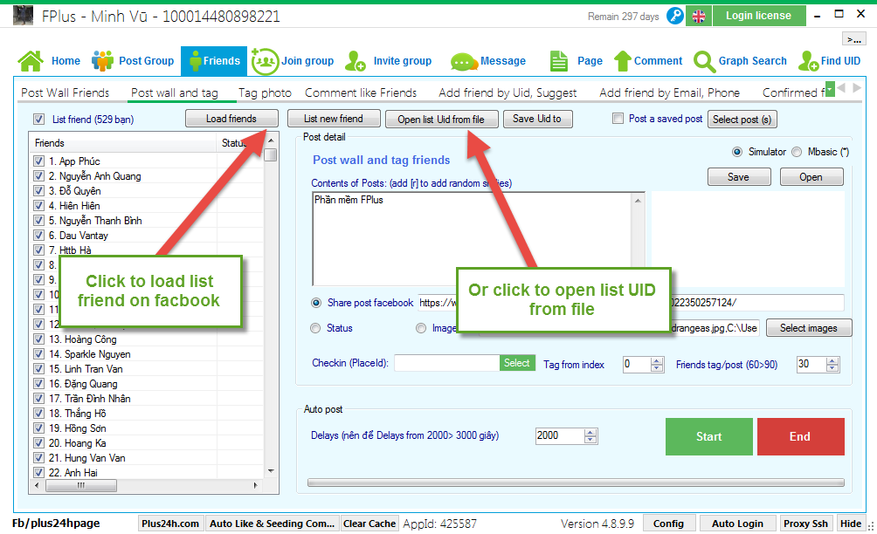
Task: Click the green Friends person icon
Action: tap(195, 61)
